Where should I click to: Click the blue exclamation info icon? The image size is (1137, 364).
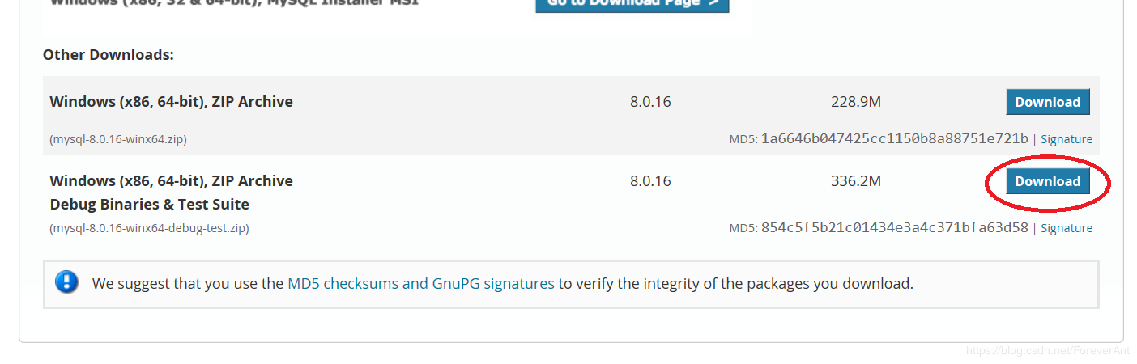66,282
